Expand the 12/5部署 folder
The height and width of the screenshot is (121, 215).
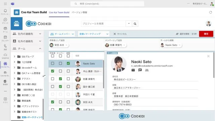pos(14,62)
